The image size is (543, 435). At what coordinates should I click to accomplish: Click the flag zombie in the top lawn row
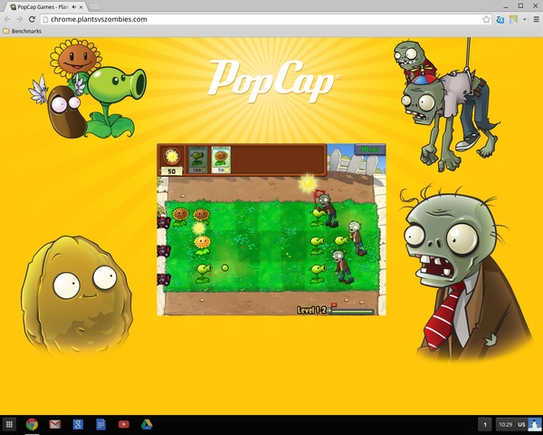click(328, 209)
